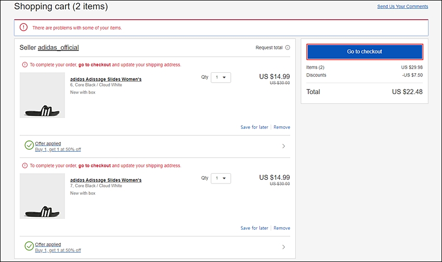Click '7, Core Black / Cloud White' text
442x262 pixels.
click(x=96, y=186)
